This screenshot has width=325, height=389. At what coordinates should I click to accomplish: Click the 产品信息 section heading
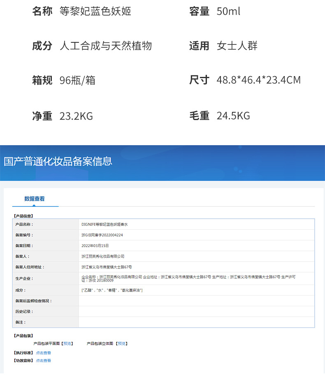pyautogui.click(x=23, y=216)
